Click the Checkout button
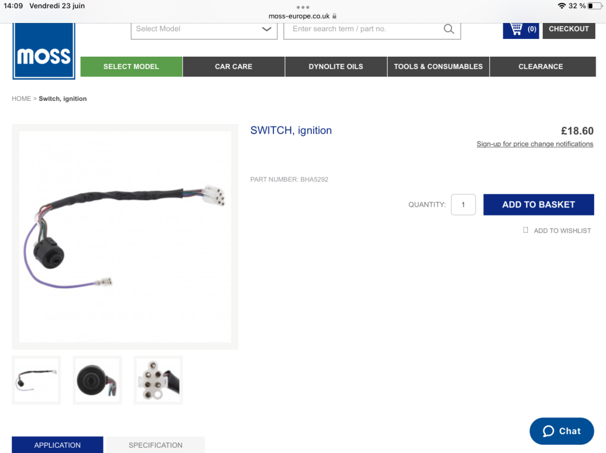This screenshot has width=606, height=453. [x=569, y=30]
